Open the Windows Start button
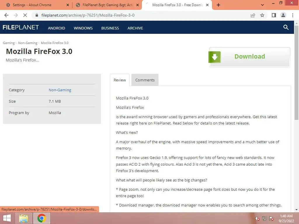The width and height of the screenshot is (299, 224). coord(7,218)
